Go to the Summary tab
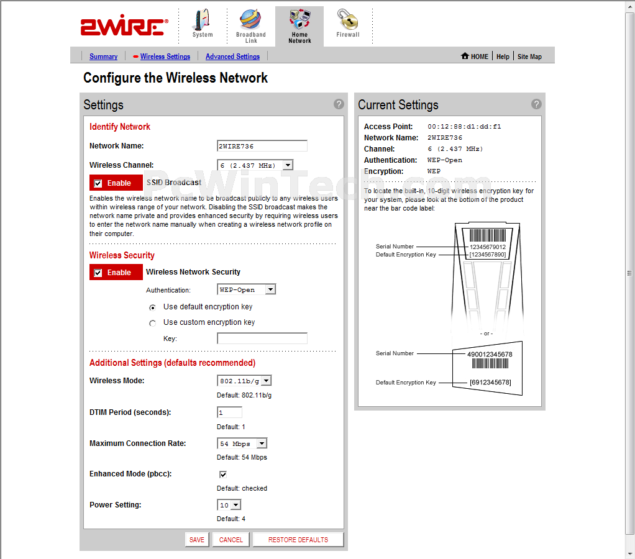Viewport: 635px width, 559px height. click(x=103, y=57)
